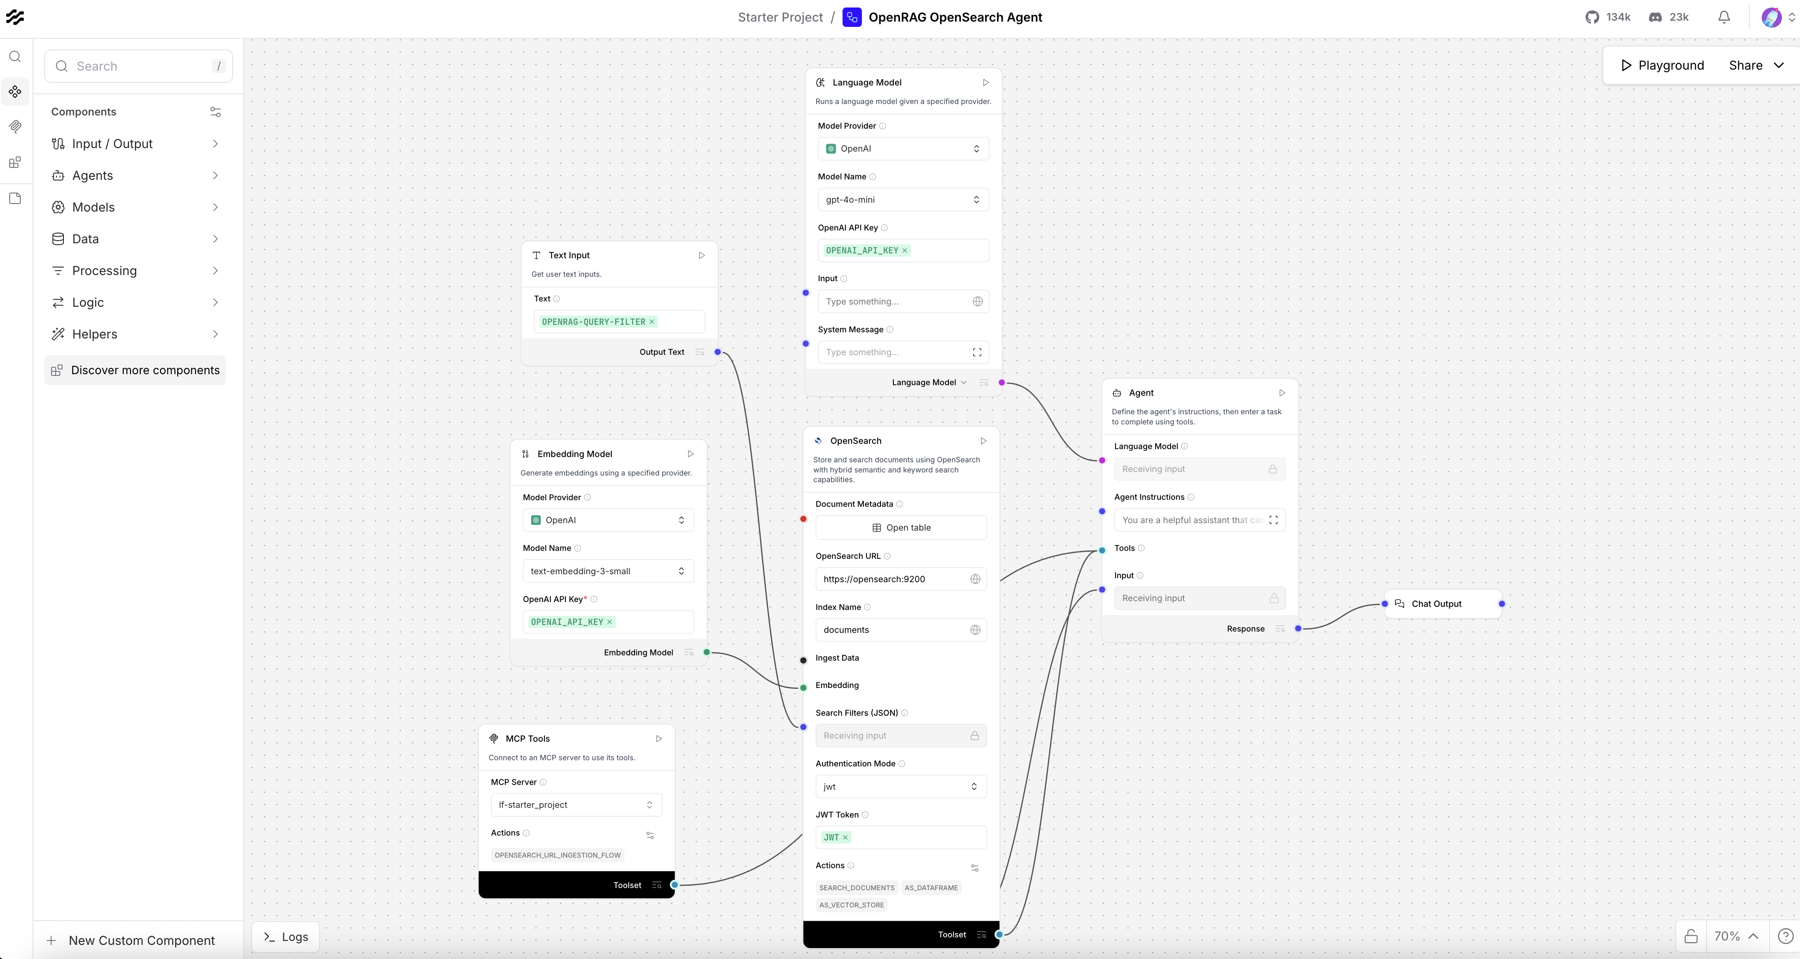Select the search icon in the left sidebar
The width and height of the screenshot is (1800, 959).
[x=15, y=56]
